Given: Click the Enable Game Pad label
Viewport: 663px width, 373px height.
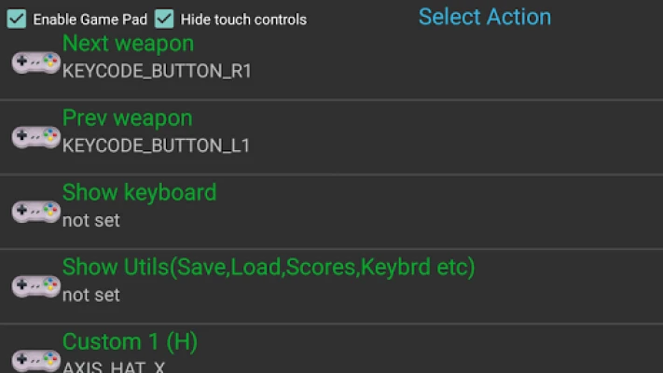Looking at the screenshot, I should 90,20.
